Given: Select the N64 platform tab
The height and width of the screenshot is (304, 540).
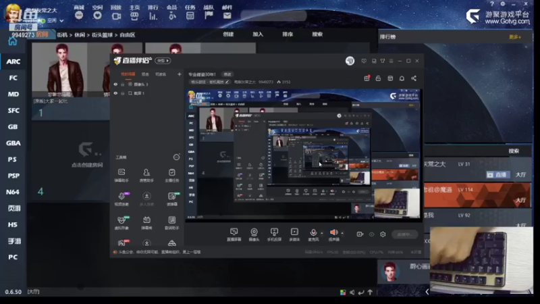Looking at the screenshot, I should pos(13,192).
